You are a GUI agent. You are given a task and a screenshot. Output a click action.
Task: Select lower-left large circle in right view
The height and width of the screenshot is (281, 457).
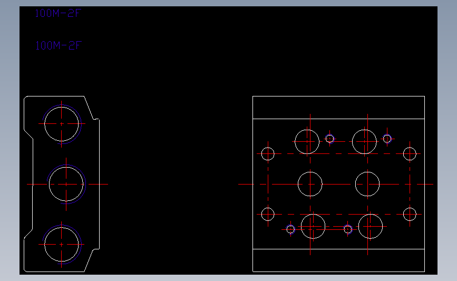[x=313, y=226]
